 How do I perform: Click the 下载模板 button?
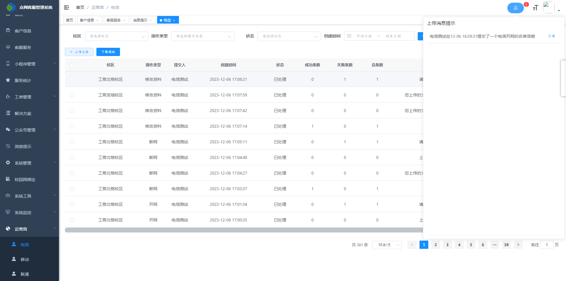tap(108, 52)
